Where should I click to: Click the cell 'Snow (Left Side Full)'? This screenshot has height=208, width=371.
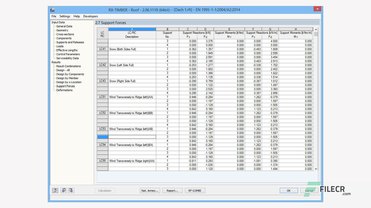[x=132, y=65]
